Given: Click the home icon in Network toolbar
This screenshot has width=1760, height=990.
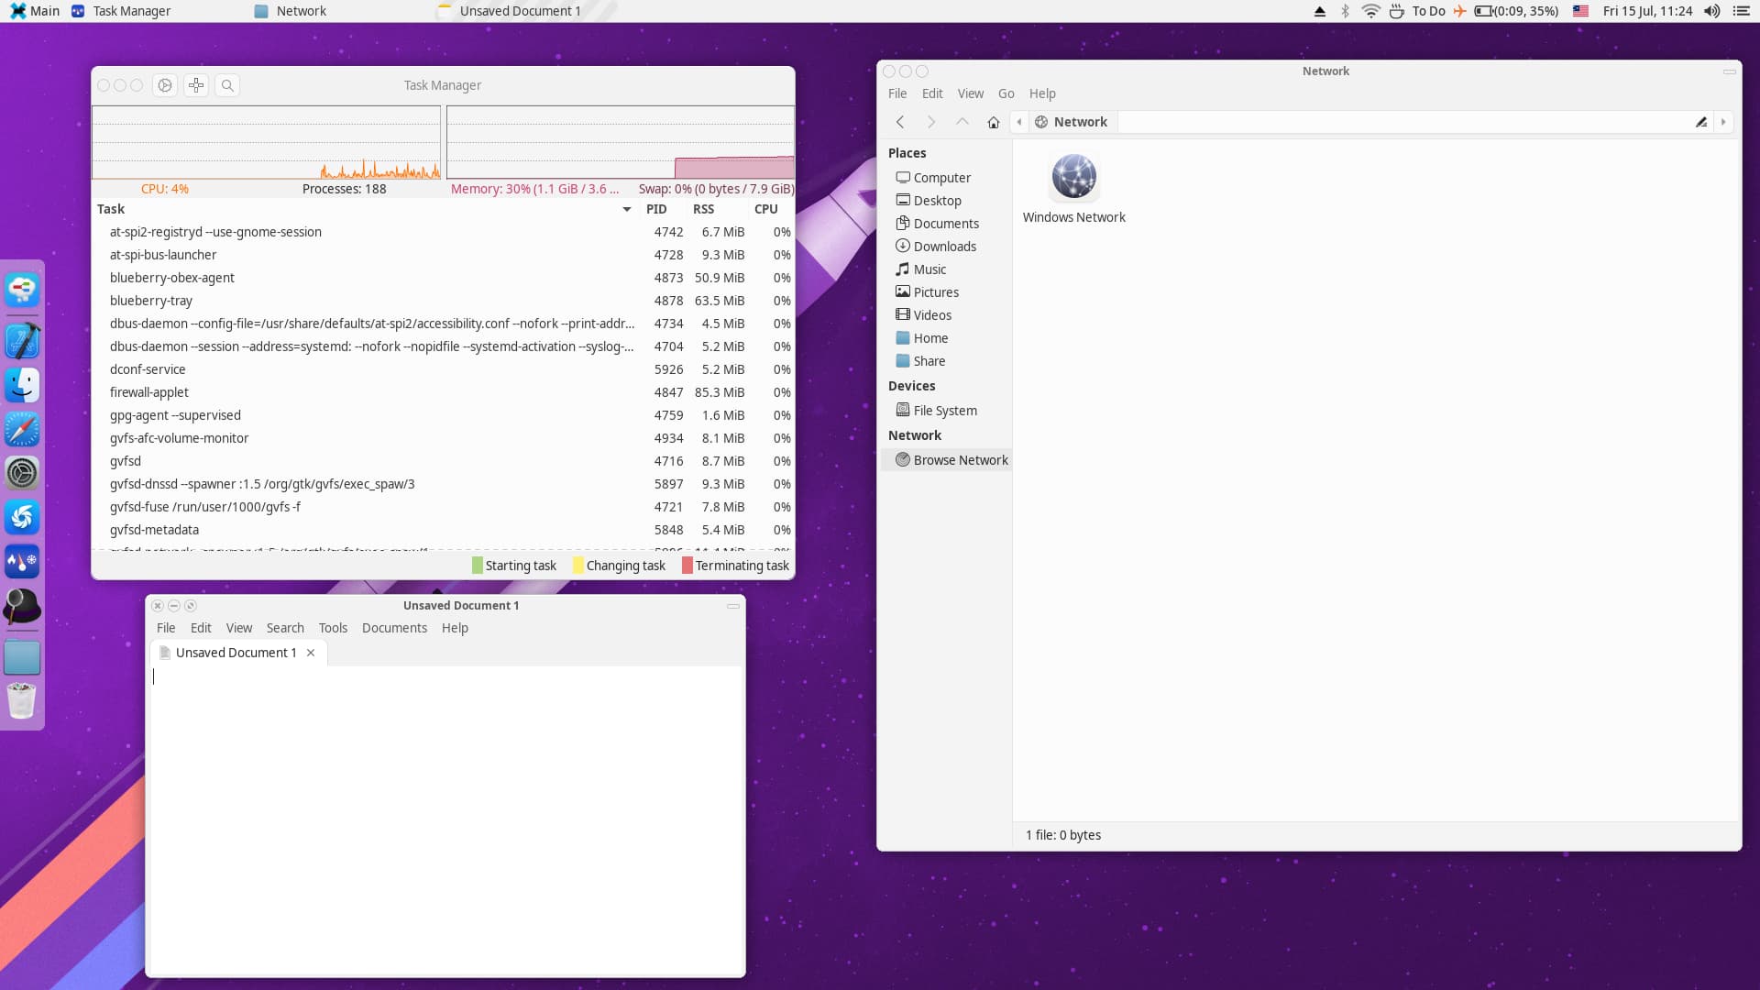Looking at the screenshot, I should (994, 122).
